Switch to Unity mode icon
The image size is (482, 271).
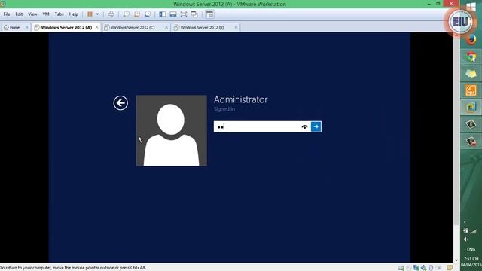194,14
